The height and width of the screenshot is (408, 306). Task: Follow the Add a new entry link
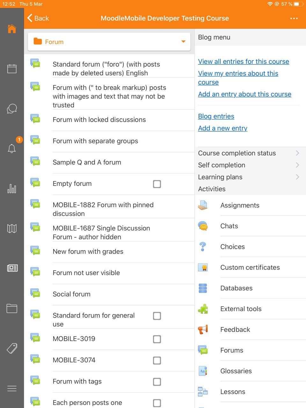click(x=222, y=128)
